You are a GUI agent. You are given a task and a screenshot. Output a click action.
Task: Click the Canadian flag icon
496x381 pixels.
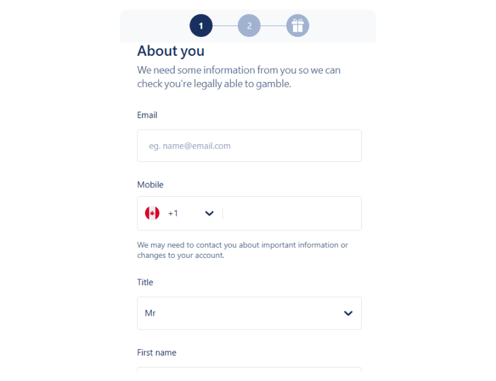pos(152,213)
